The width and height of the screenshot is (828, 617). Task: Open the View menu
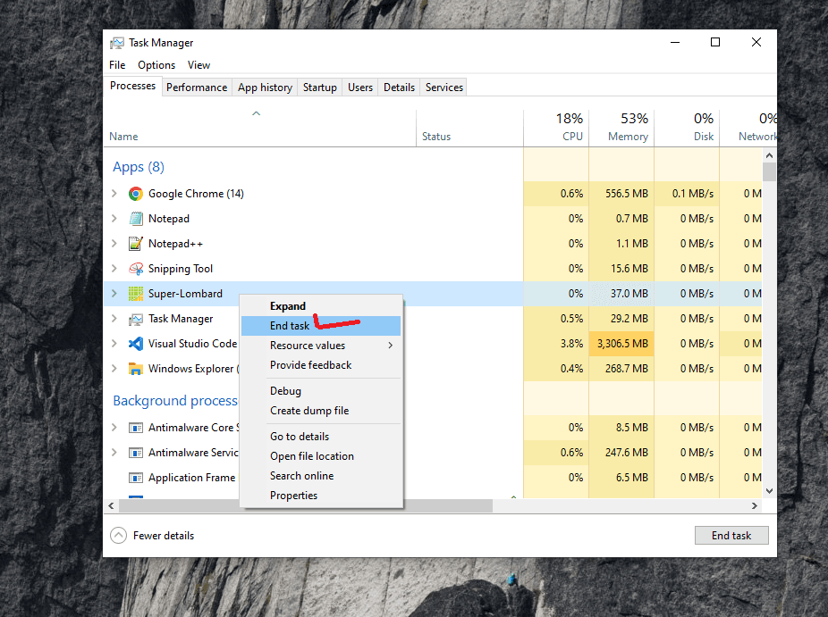coord(199,65)
